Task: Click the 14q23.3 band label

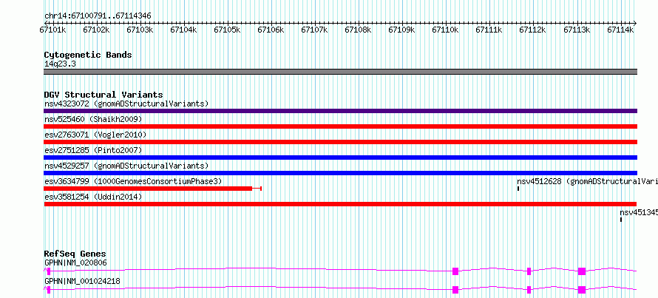Action: [60, 64]
